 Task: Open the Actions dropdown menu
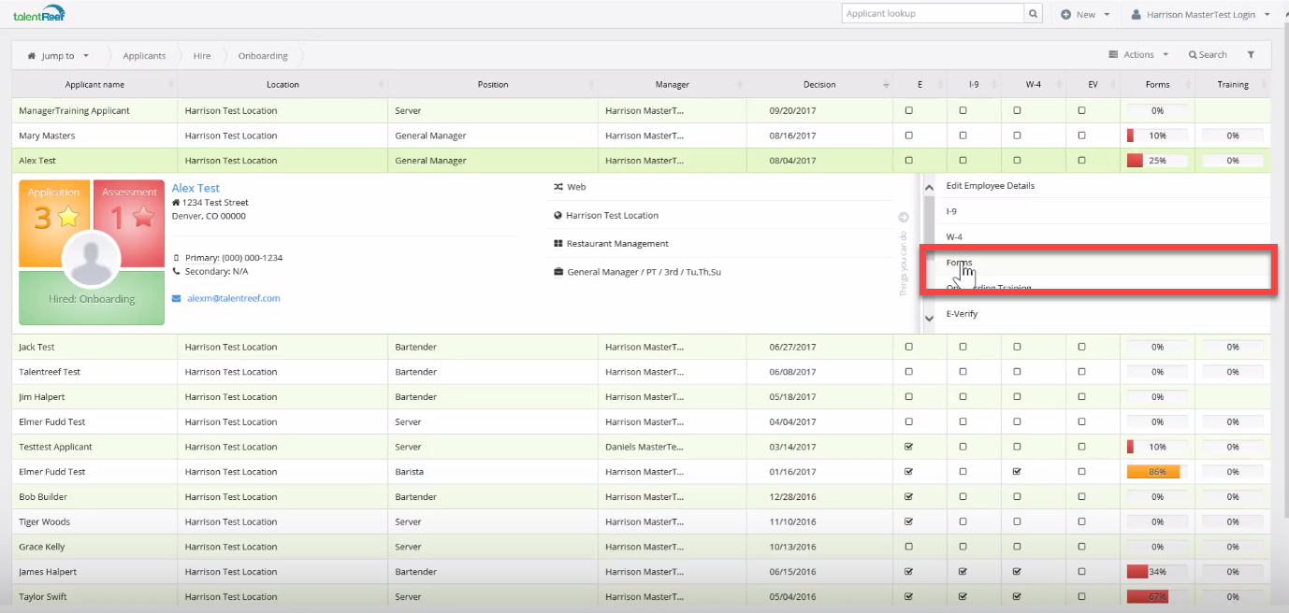pyautogui.click(x=1137, y=54)
